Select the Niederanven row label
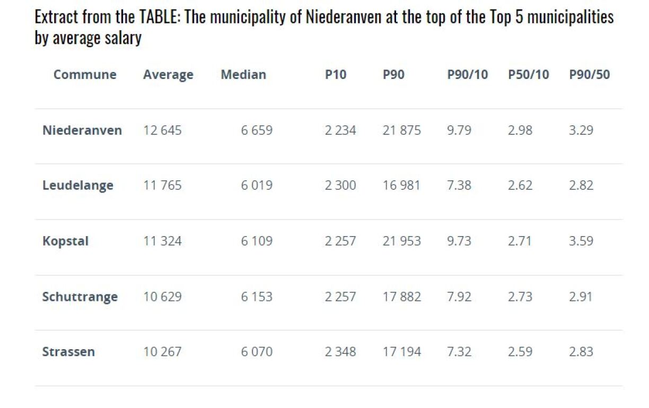 [82, 130]
